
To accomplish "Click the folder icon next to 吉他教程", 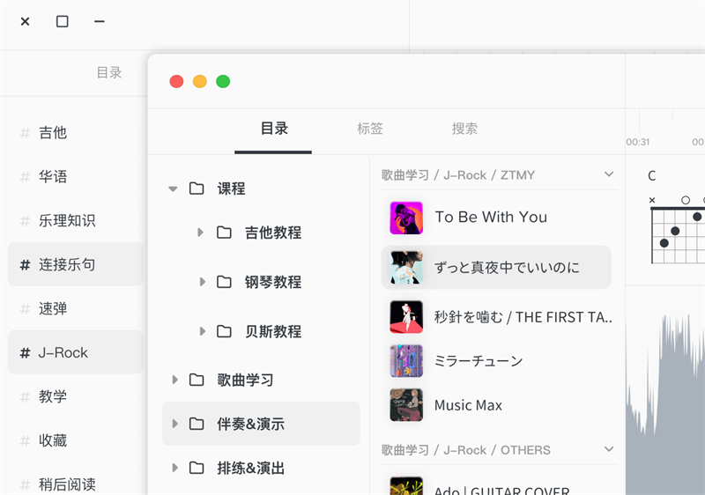I will tap(225, 233).
